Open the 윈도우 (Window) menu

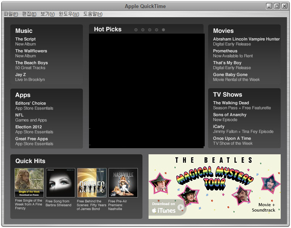pyautogui.click(x=69, y=14)
